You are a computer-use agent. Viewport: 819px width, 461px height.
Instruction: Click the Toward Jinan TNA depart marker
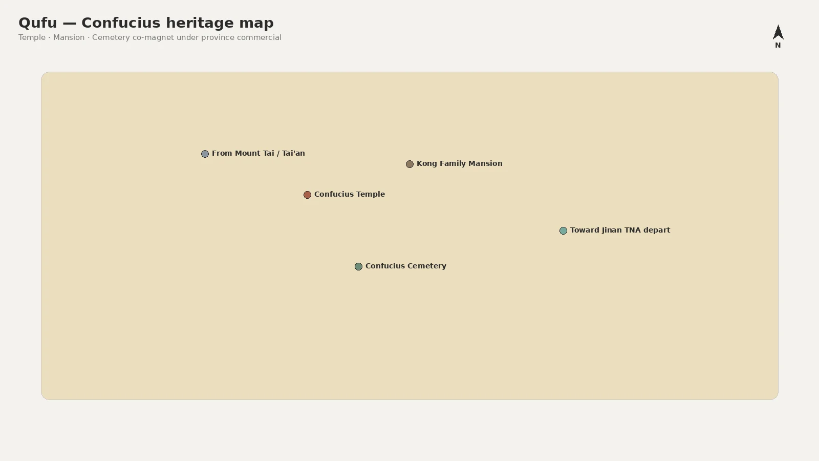point(563,230)
